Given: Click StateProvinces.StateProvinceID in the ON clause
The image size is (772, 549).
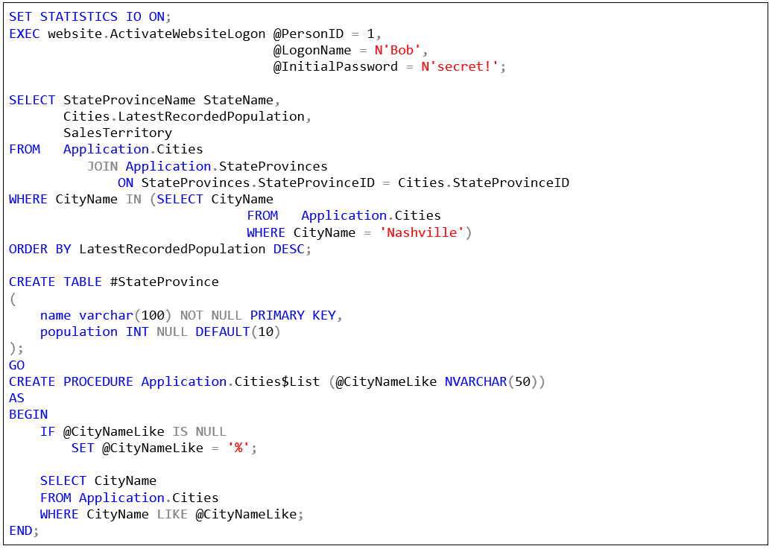Looking at the screenshot, I should click(258, 183).
